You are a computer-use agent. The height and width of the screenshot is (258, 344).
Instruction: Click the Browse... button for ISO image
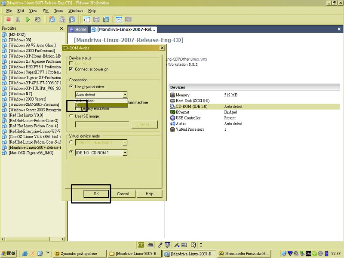pyautogui.click(x=144, y=124)
